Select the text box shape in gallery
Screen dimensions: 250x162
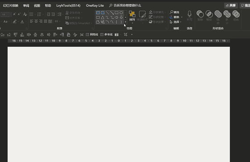coord(98,13)
